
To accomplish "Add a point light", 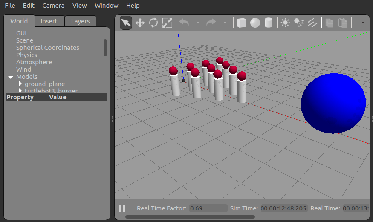I will tap(285, 23).
